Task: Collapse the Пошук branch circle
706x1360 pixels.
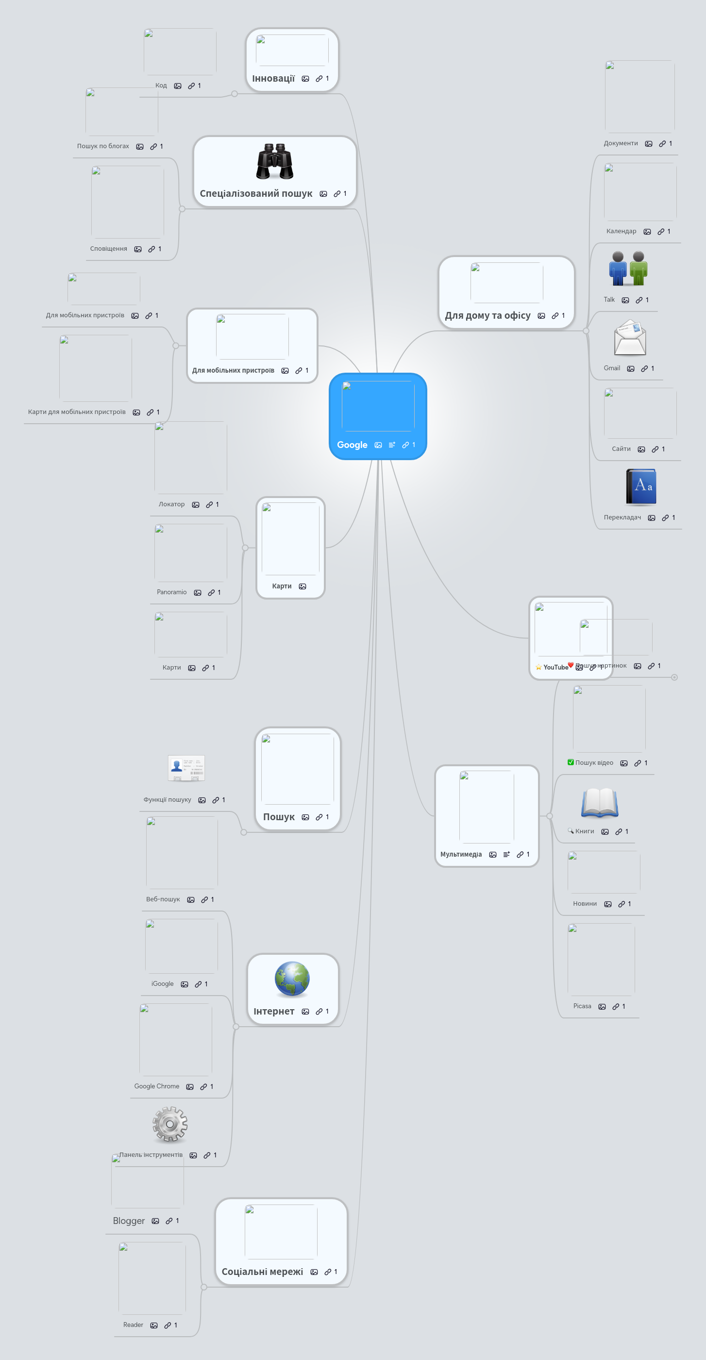Action: pyautogui.click(x=244, y=833)
